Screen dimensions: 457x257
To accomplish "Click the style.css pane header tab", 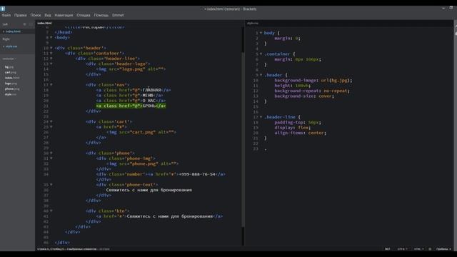I will click(x=253, y=24).
